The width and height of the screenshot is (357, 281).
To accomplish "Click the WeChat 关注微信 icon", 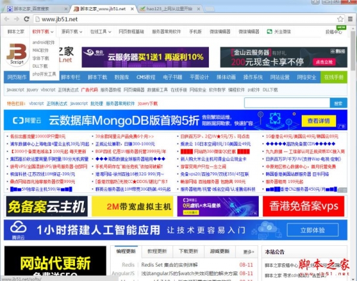I will click(270, 31).
